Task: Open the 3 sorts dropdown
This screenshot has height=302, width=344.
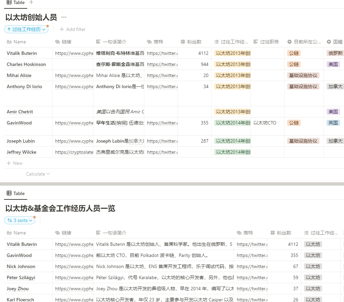Action: [x=20, y=220]
